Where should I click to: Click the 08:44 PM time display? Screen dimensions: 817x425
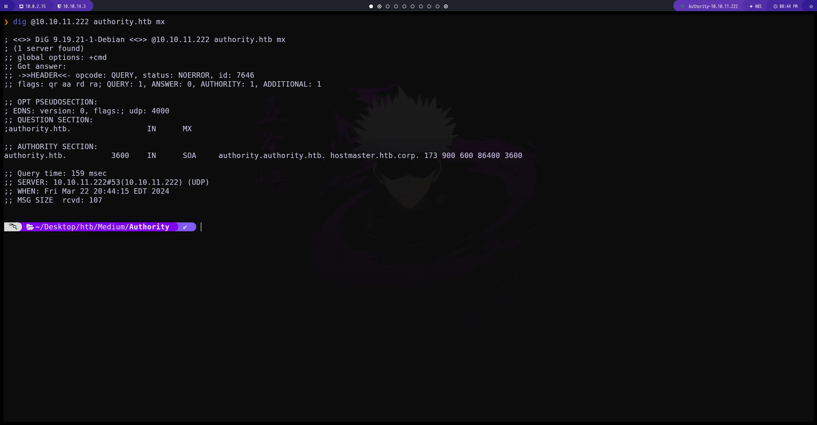click(x=788, y=6)
